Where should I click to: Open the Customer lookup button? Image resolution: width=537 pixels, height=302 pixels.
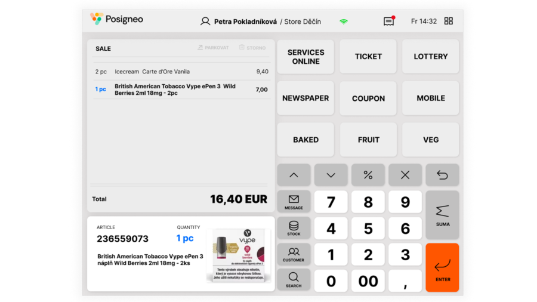[x=294, y=254]
